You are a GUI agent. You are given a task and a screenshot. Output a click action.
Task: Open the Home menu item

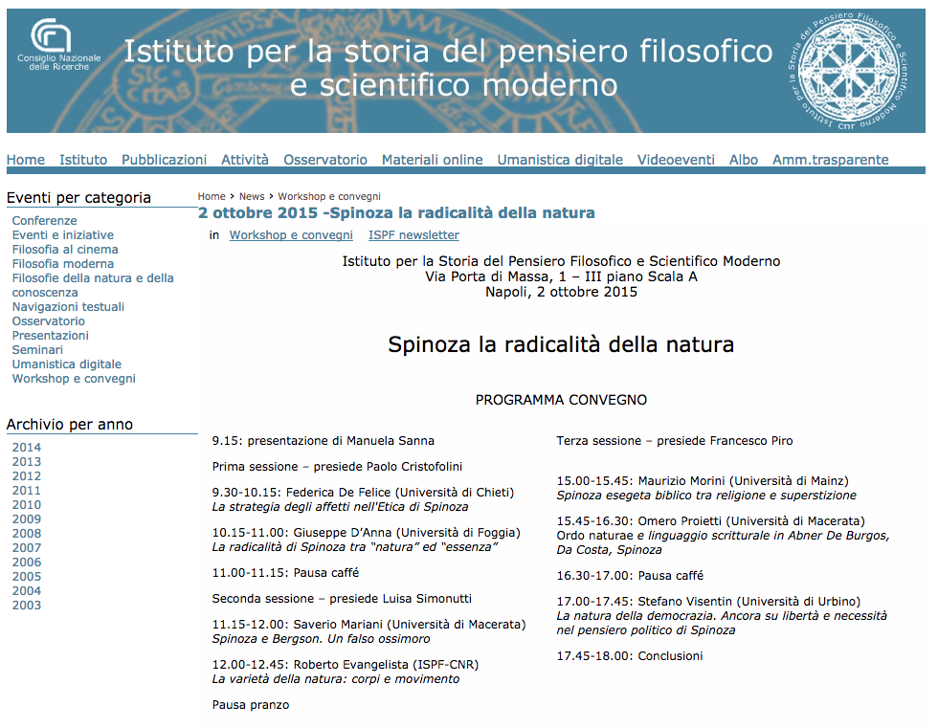pyautogui.click(x=26, y=160)
